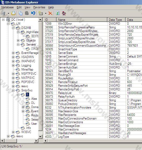Open the dropdown arrow beside New key icon
The image size is (142, 150).
click(46, 13)
